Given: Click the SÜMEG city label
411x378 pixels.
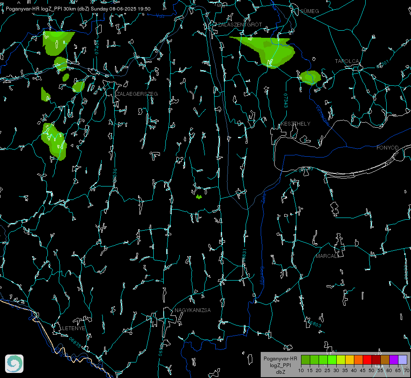Looking at the screenshot, I should pyautogui.click(x=309, y=11).
